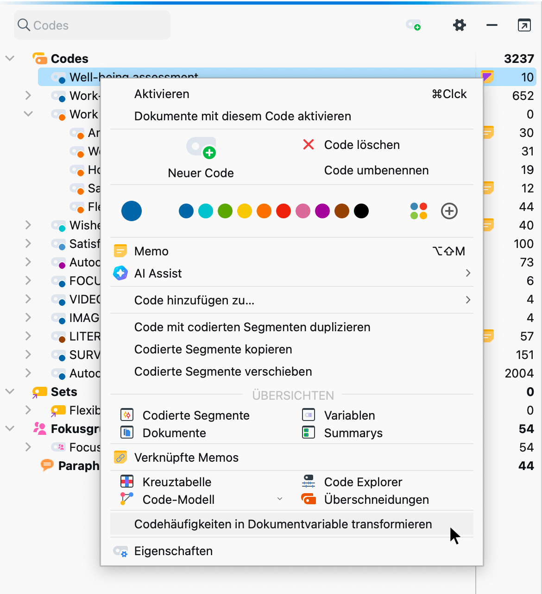Click Code umbenennen

[x=376, y=170]
